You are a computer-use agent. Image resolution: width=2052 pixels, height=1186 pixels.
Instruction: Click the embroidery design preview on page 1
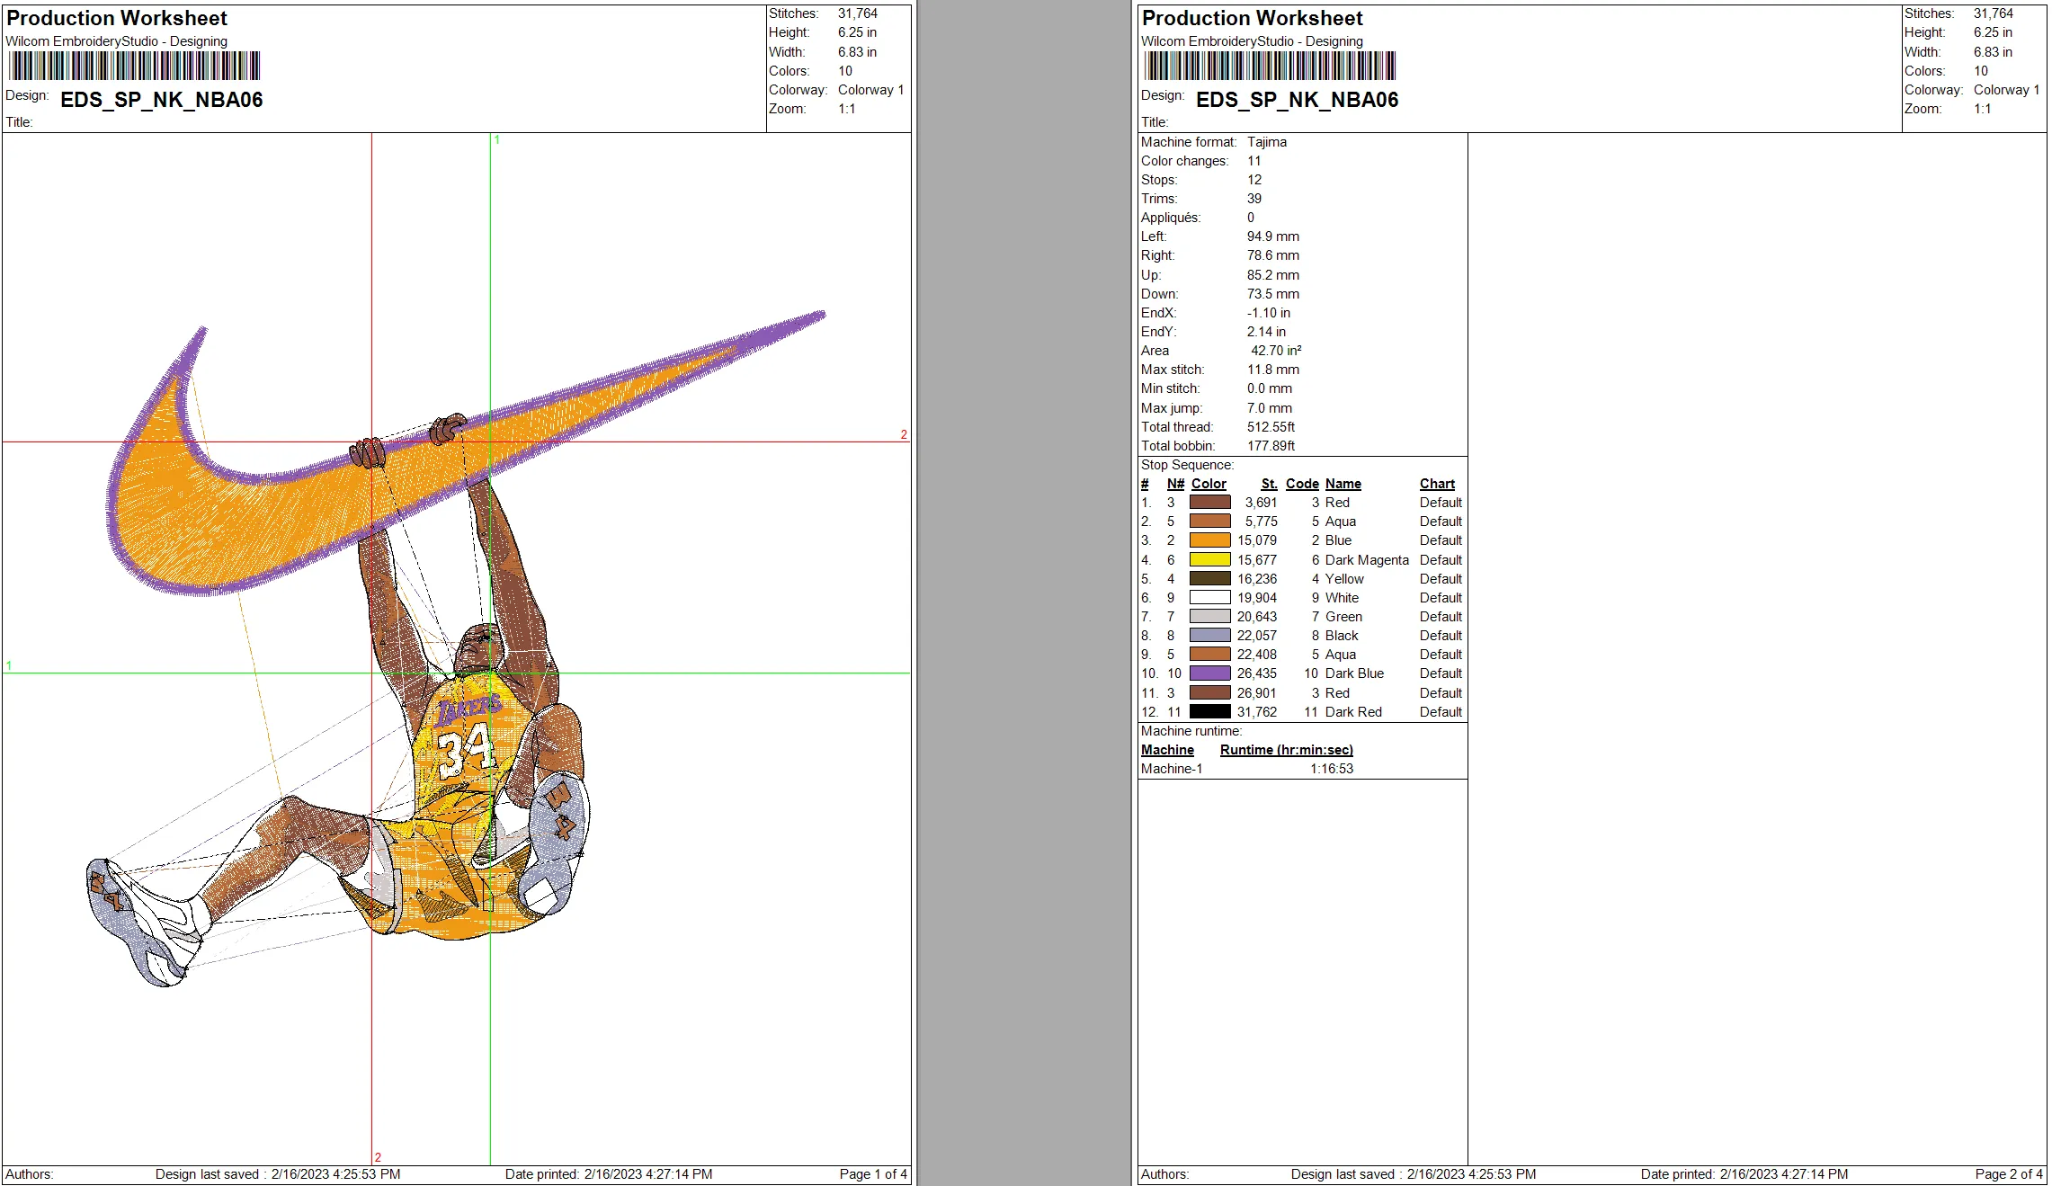[x=456, y=648]
